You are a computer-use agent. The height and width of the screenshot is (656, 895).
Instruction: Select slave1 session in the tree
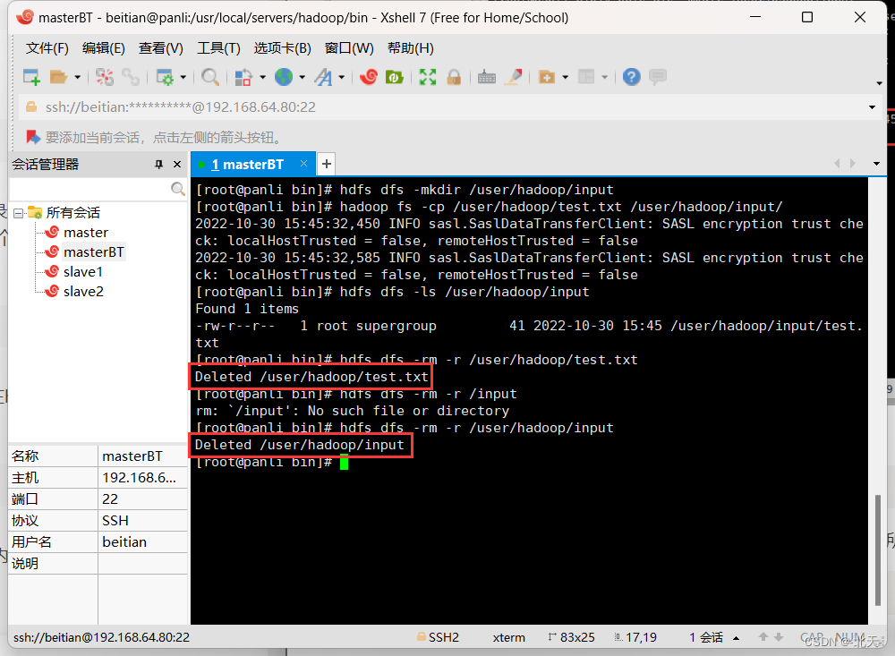82,272
